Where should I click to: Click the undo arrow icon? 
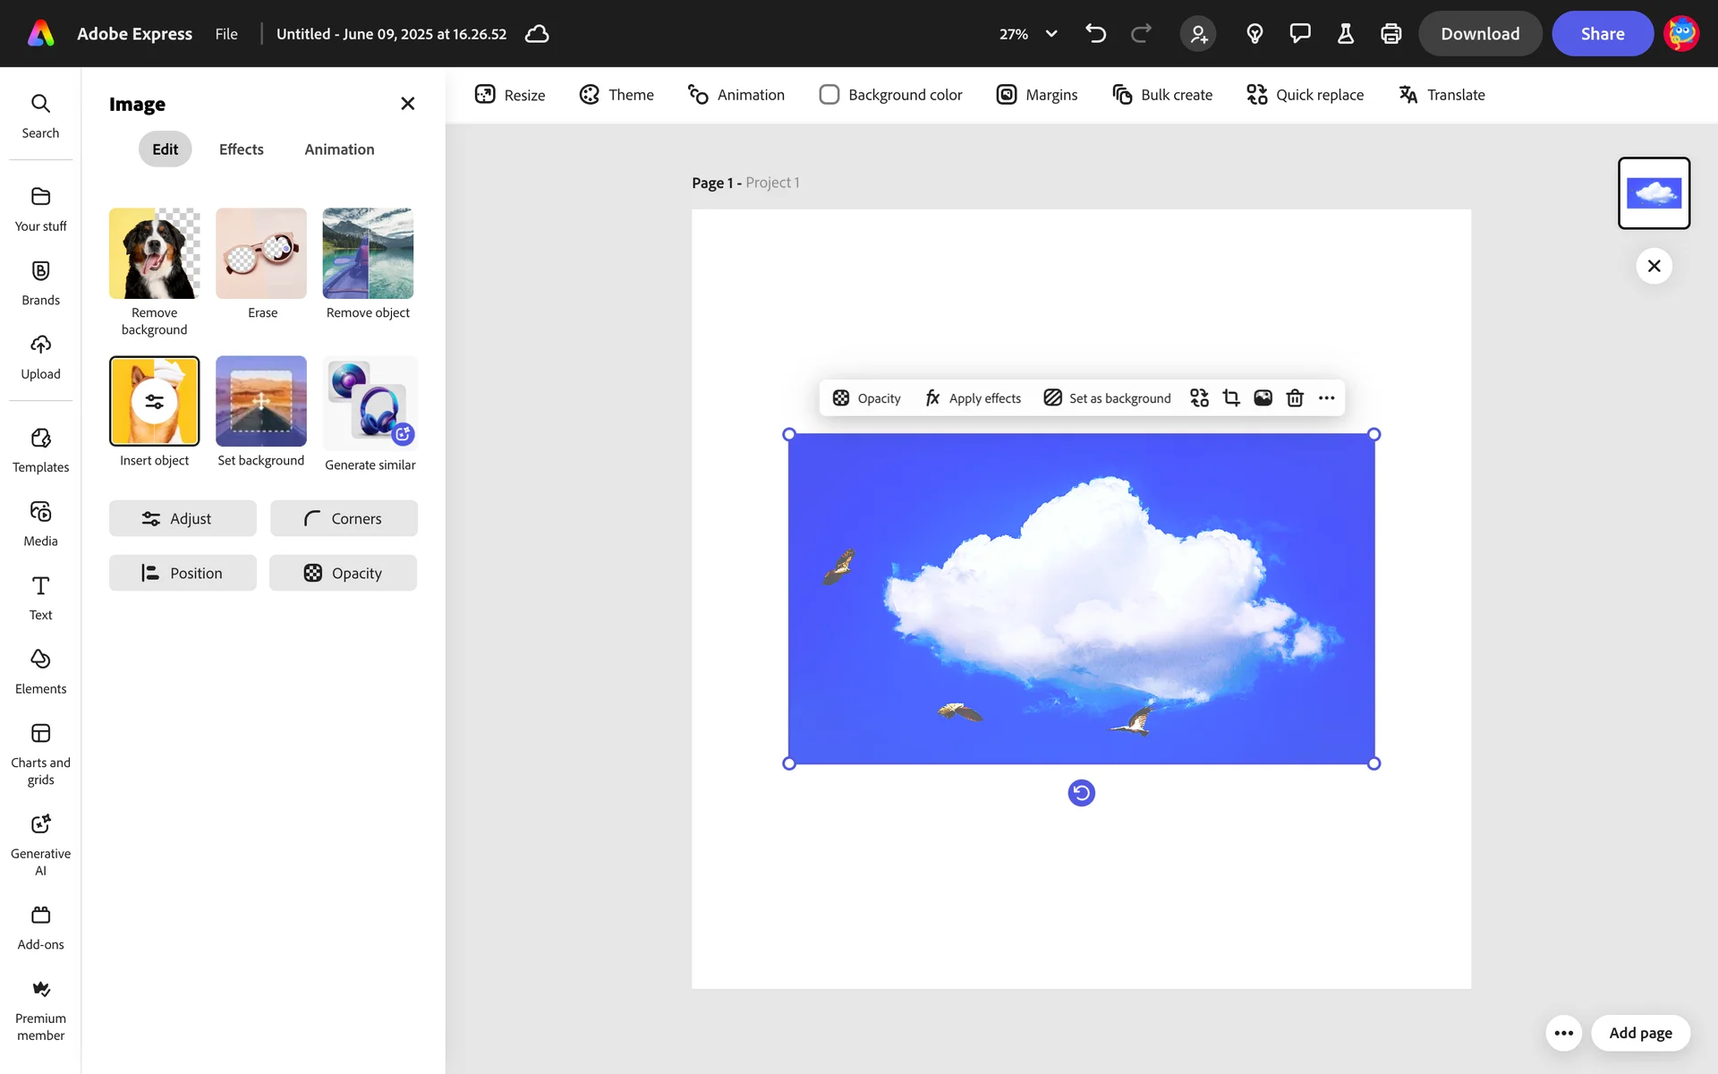tap(1095, 34)
